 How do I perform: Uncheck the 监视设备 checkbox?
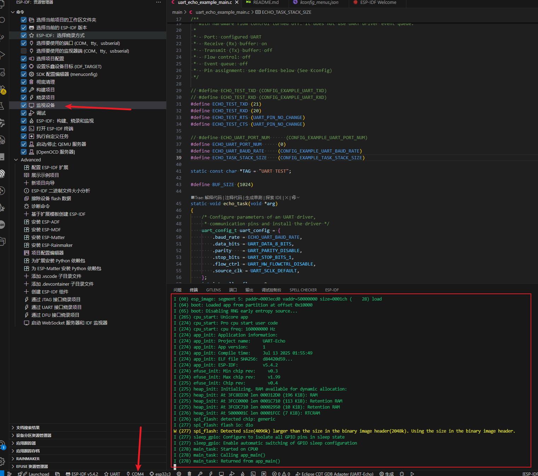[x=24, y=105]
